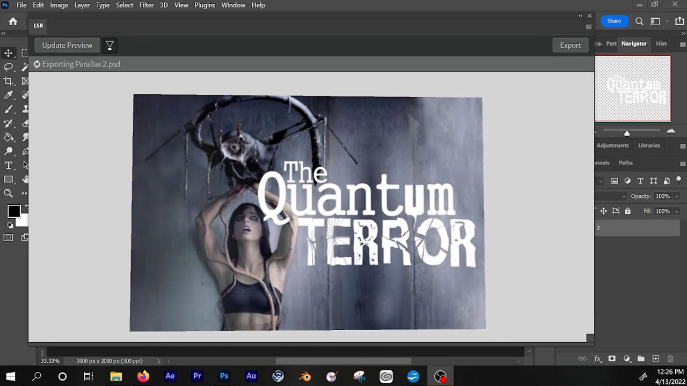Click the foreground black color swatch
Viewport: 687px width, 386px height.
tap(14, 211)
